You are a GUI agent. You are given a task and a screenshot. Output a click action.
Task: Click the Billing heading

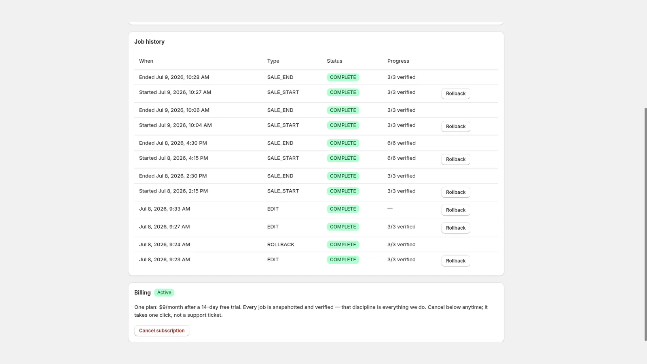(142, 292)
